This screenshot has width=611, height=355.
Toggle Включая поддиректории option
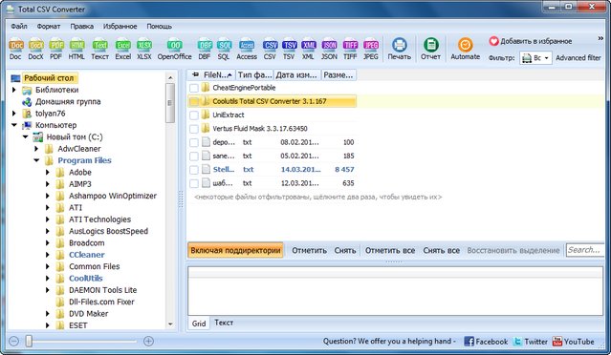point(236,250)
